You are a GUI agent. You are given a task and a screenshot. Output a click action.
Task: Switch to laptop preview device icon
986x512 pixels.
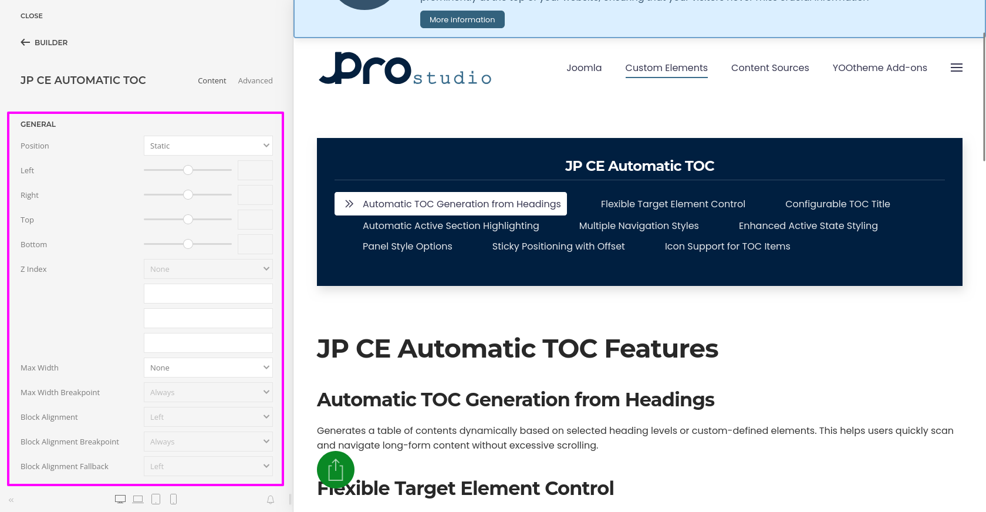point(138,499)
